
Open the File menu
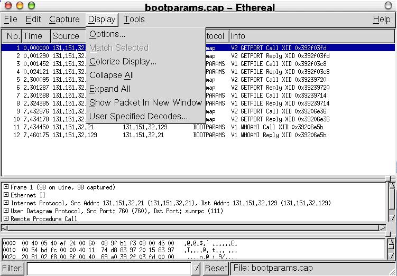point(11,20)
